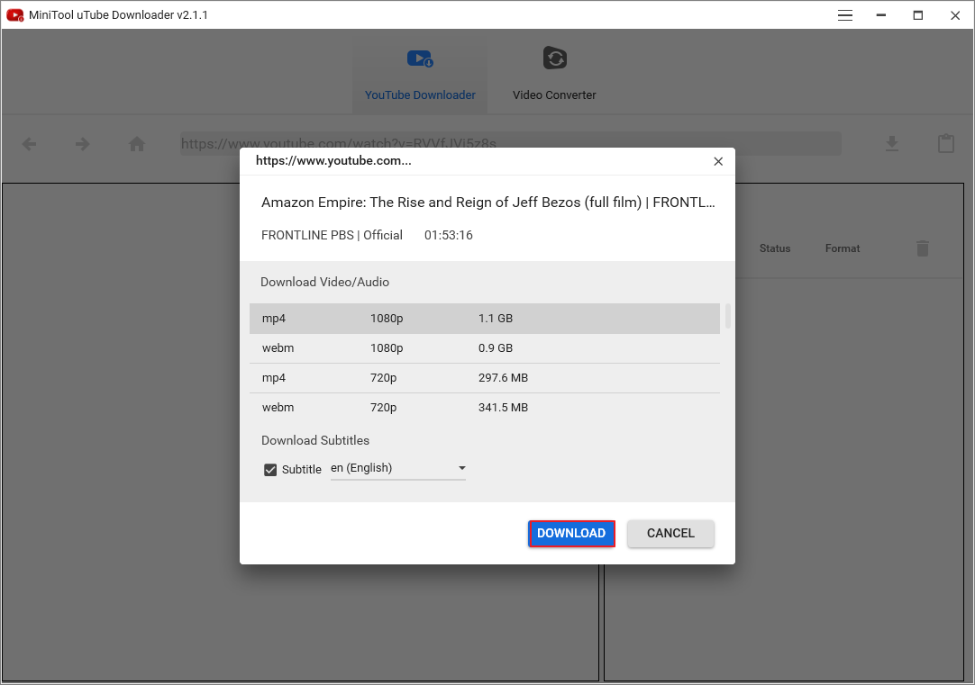Select mp4 1080p 1.1 GB format
This screenshot has width=975, height=685.
click(x=485, y=319)
